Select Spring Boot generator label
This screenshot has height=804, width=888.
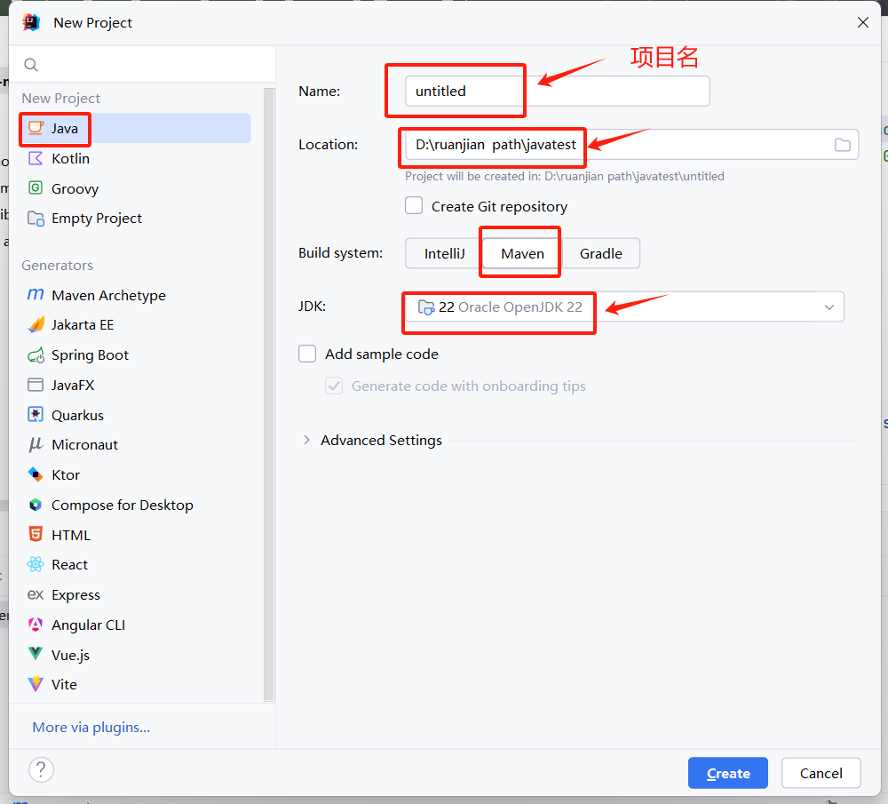(x=90, y=355)
